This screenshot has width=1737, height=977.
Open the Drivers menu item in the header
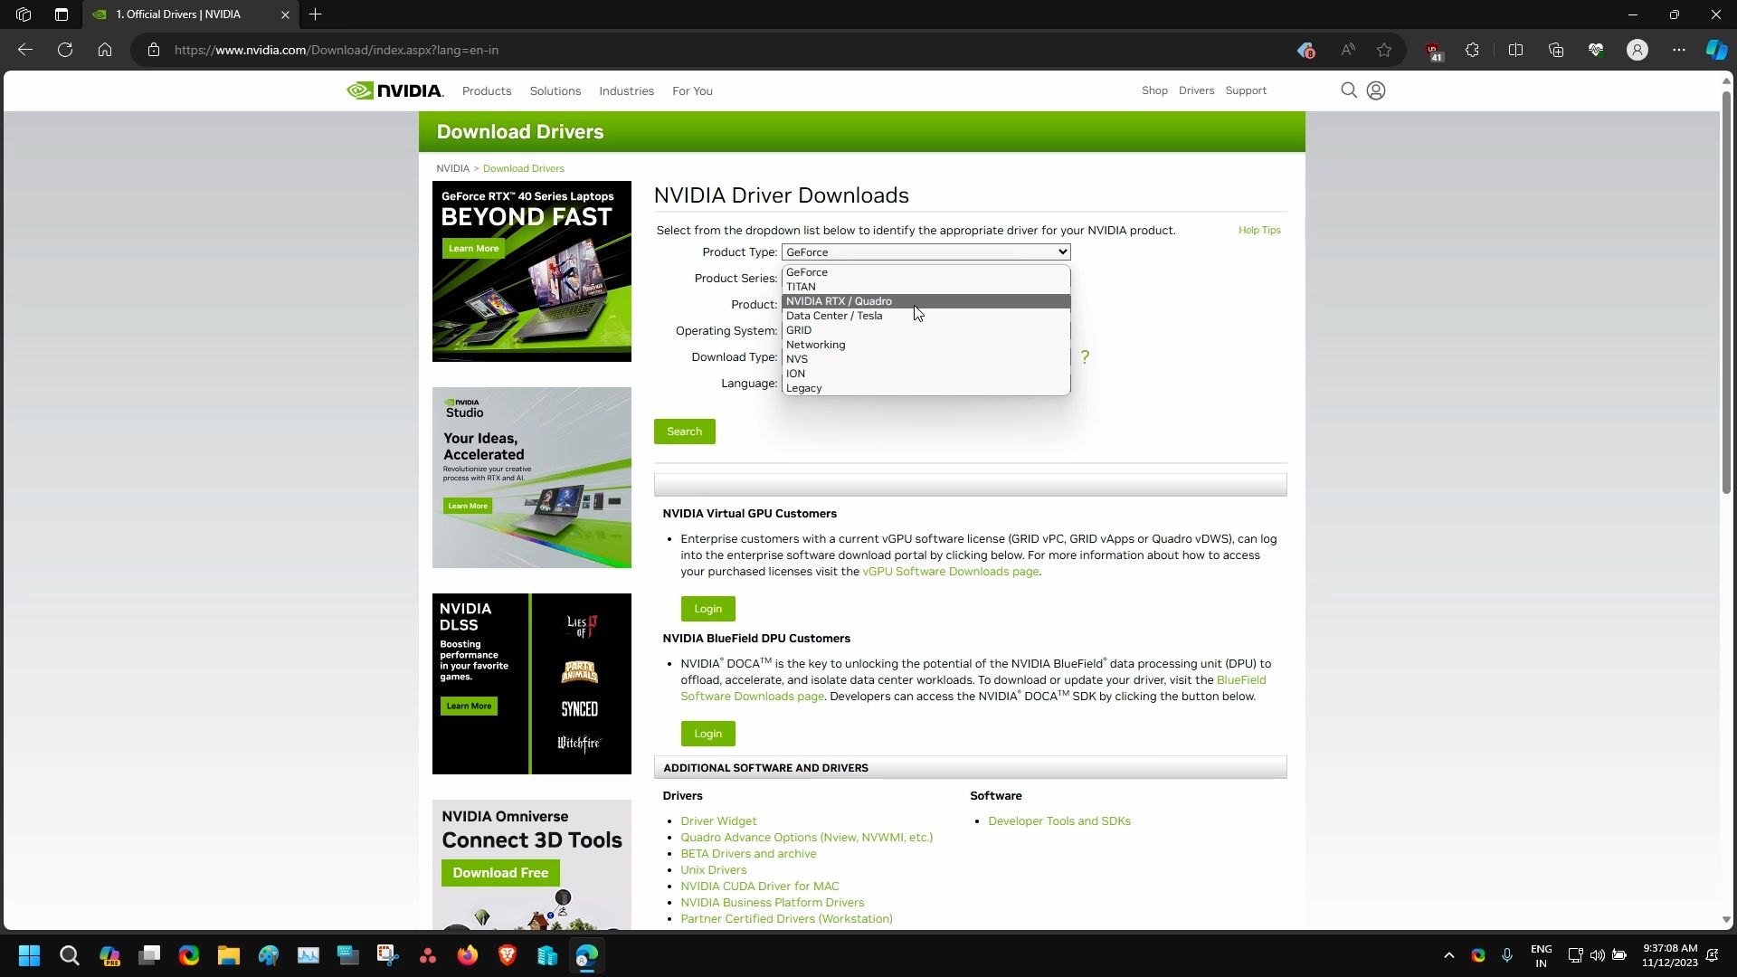click(x=1195, y=90)
